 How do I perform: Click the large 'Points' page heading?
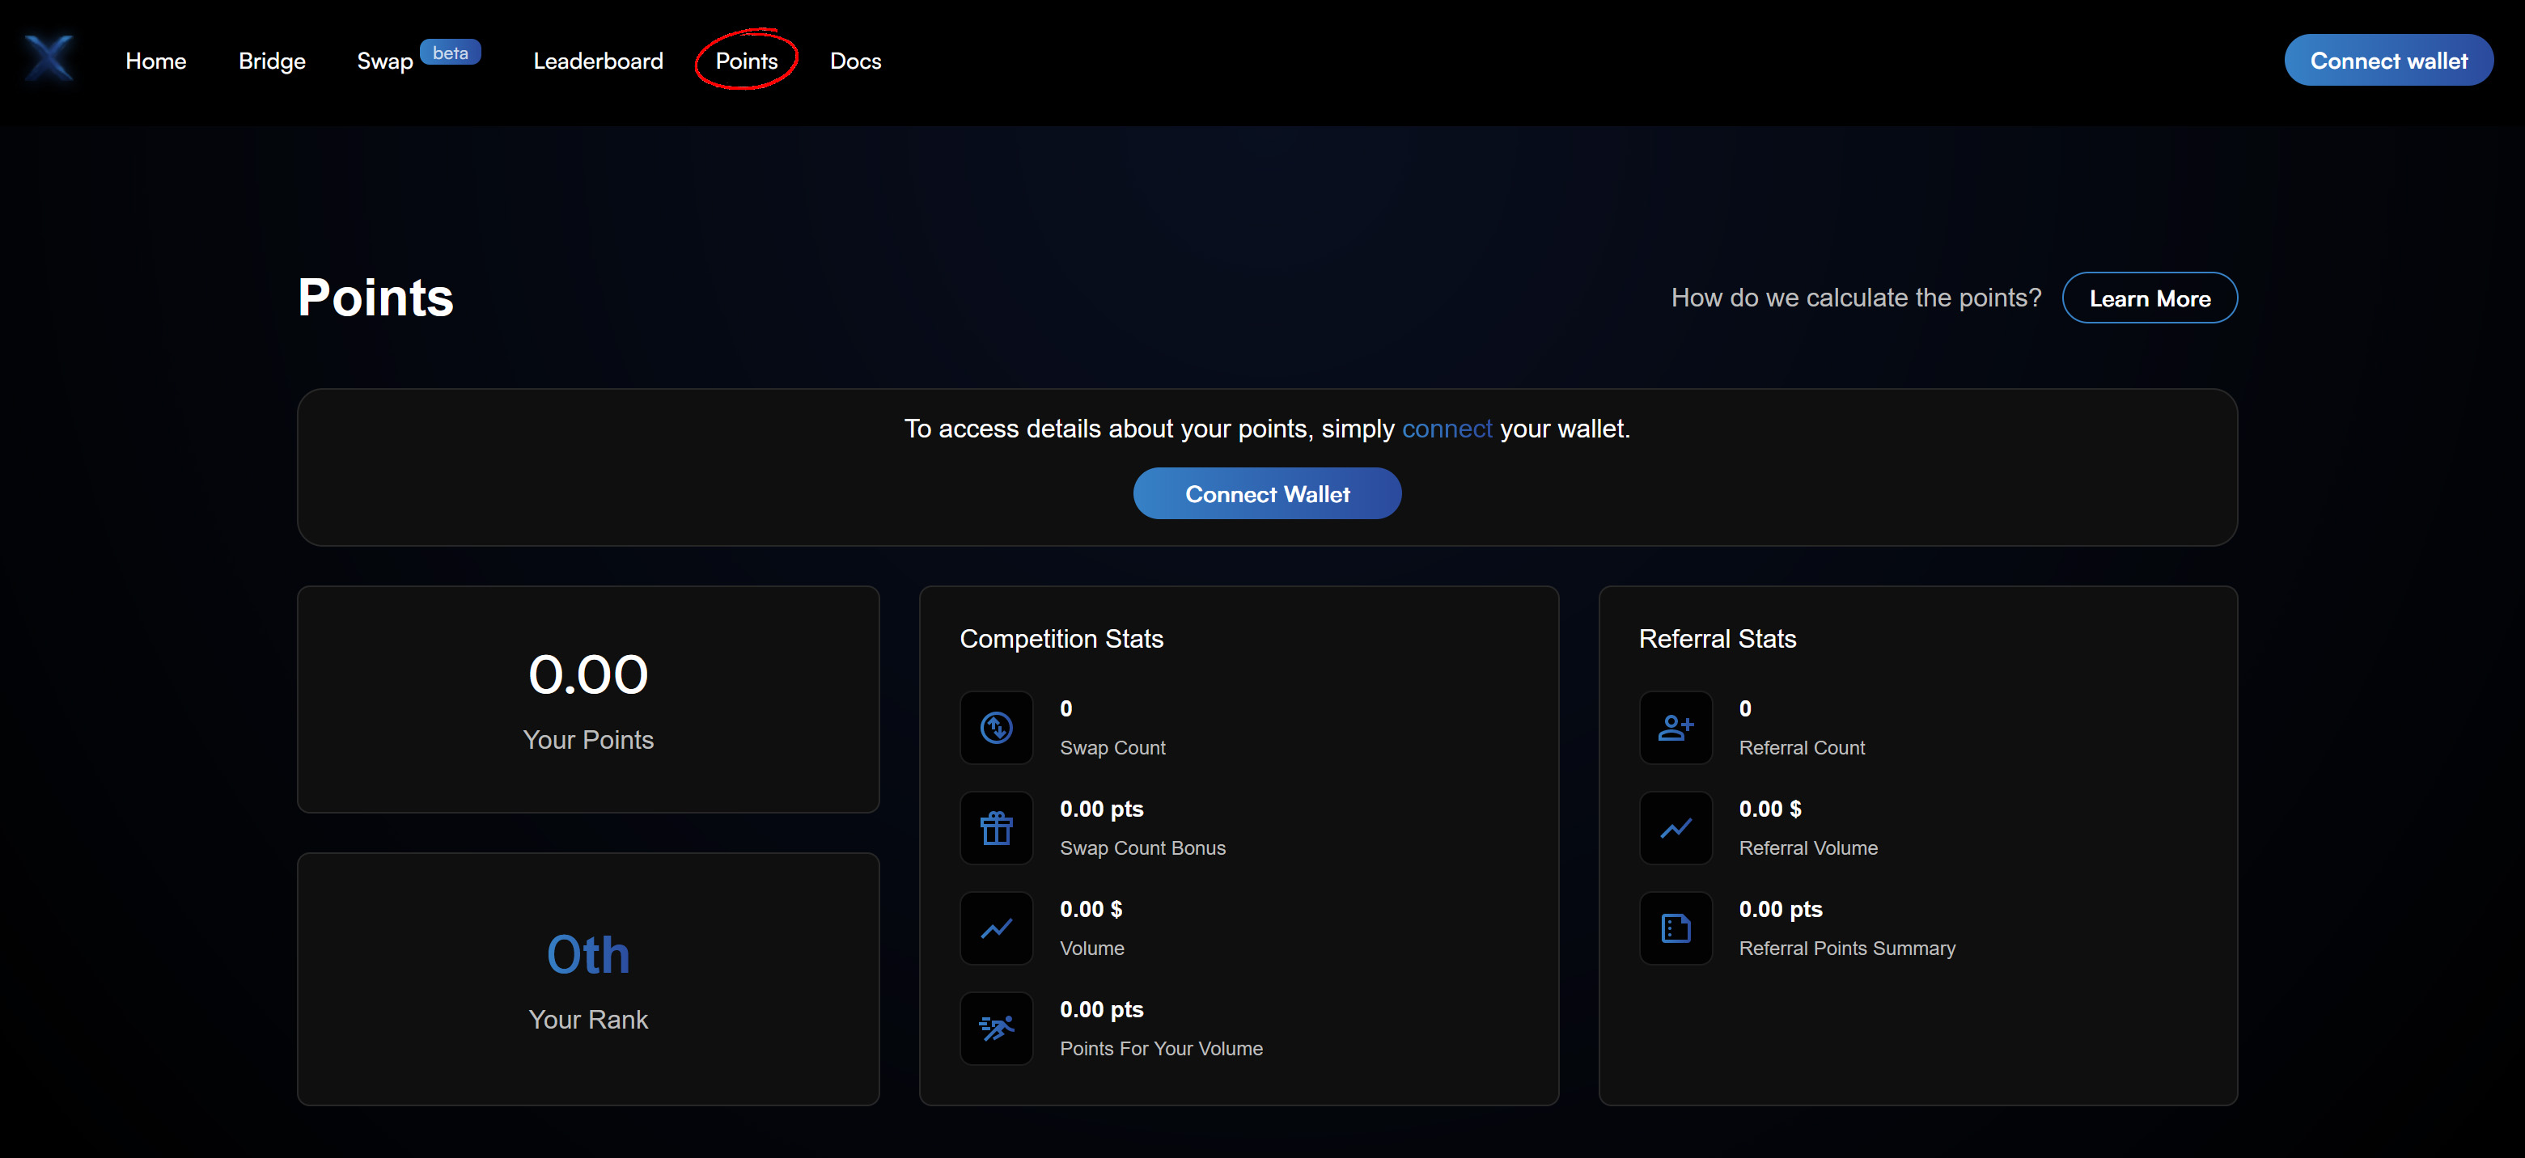click(375, 298)
